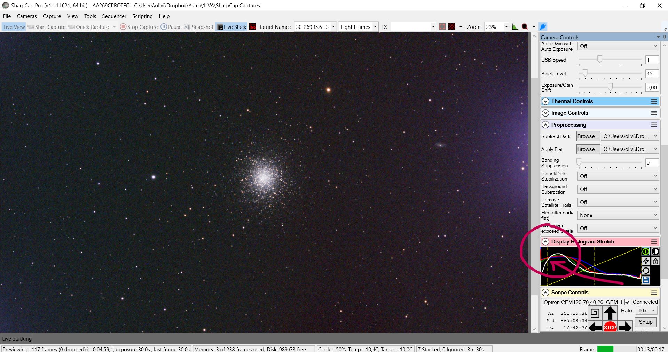The height and width of the screenshot is (352, 668).
Task: Click the magnifier focus-assistant icon in toolbar
Action: 525,27
